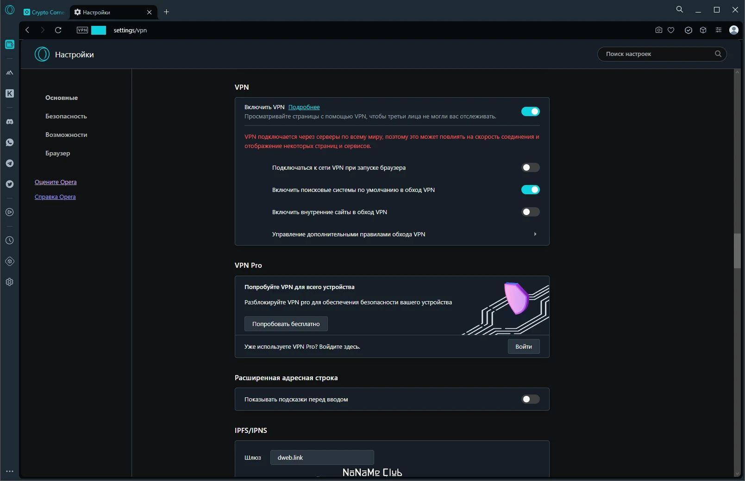The image size is (745, 481).
Task: Click the Подробнее link next to VPN
Action: 304,107
